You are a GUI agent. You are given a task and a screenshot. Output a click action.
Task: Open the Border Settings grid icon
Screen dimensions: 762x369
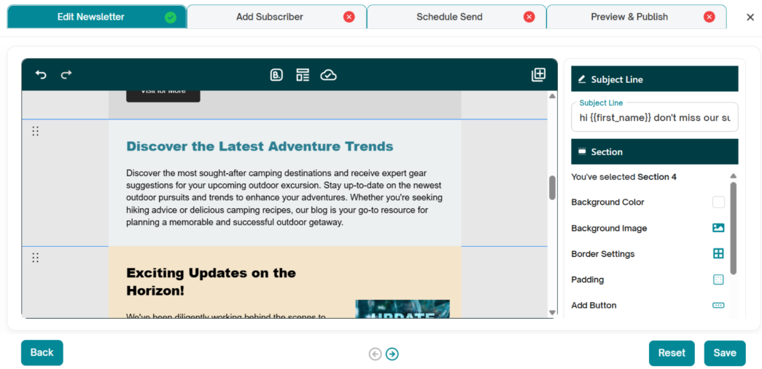(x=718, y=253)
